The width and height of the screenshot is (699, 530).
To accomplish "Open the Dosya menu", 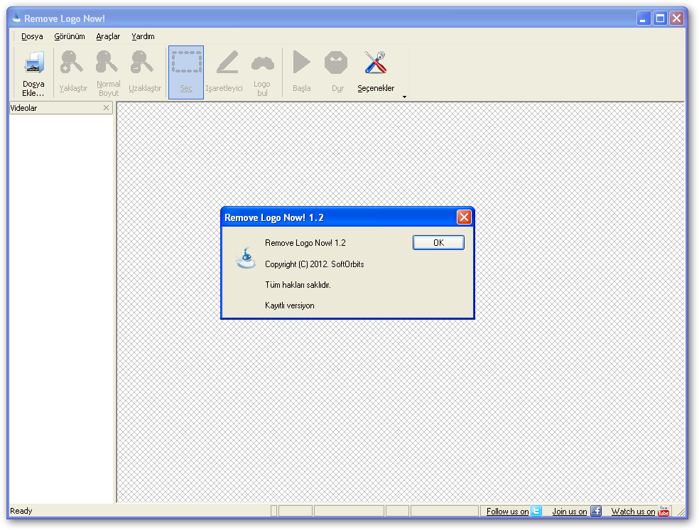I will tap(31, 36).
